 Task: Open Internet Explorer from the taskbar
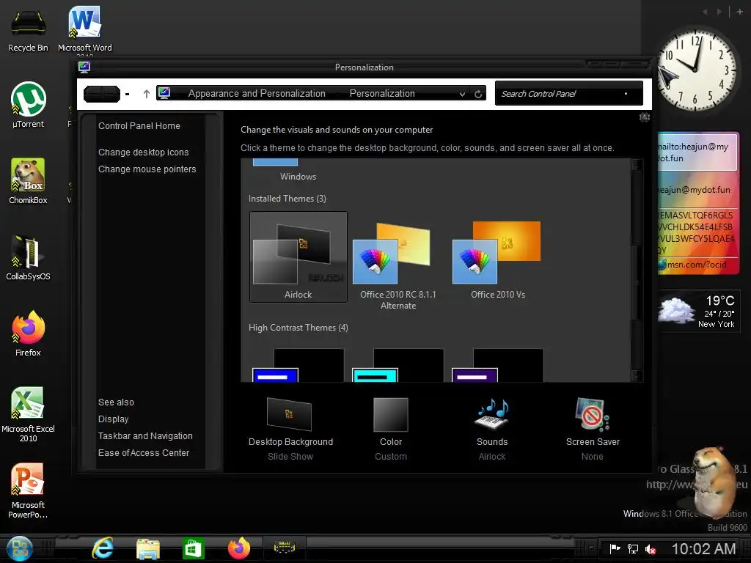[x=102, y=548]
